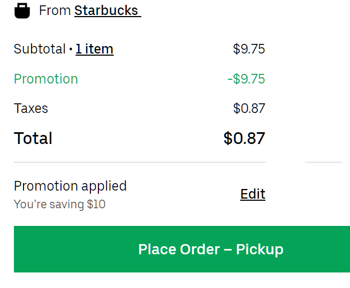Click the short divider segment at right
Screen dimensions: 350x288
324,162
